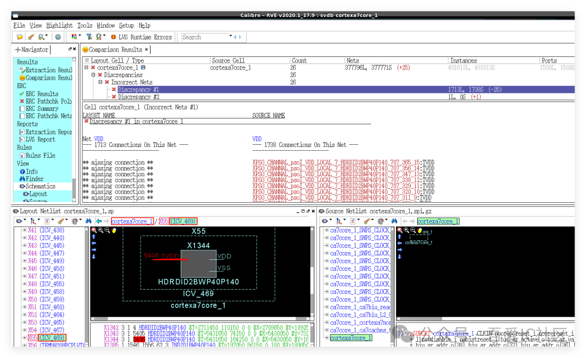This screenshot has height=358, width=586.
Task: Collapse the Incorrect Nets tree node
Action: point(100,82)
